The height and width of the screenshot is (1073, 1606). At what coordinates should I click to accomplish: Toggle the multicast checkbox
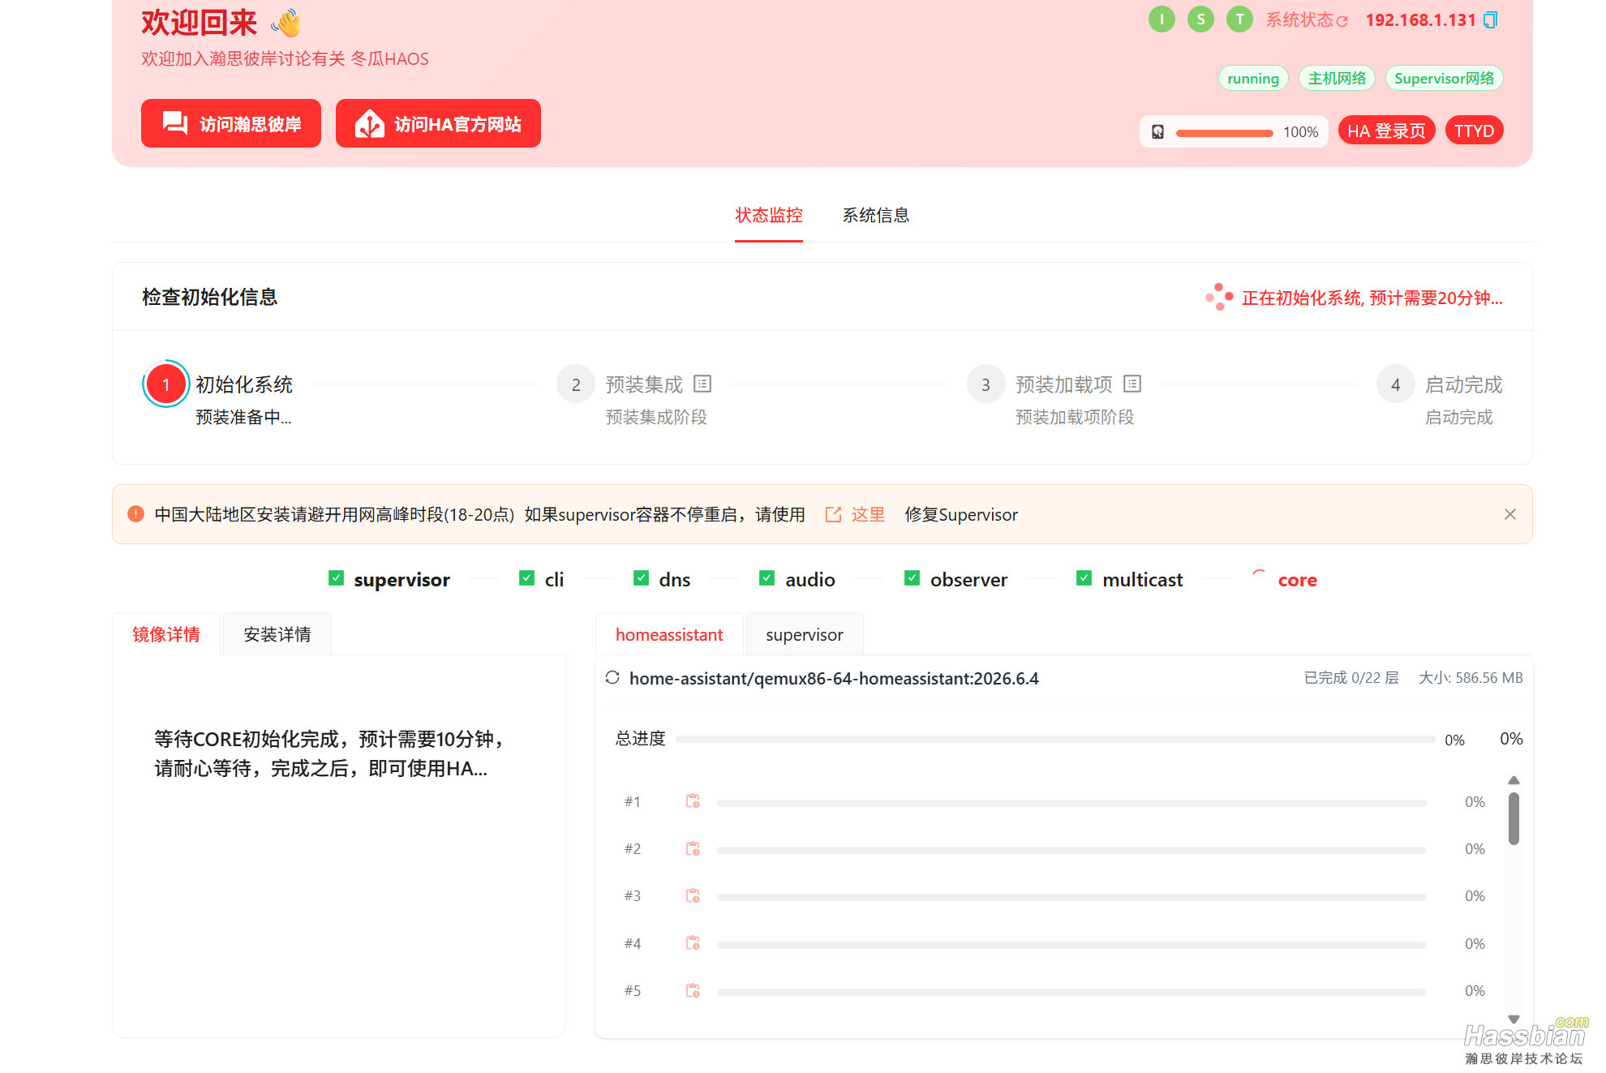[x=1084, y=578]
